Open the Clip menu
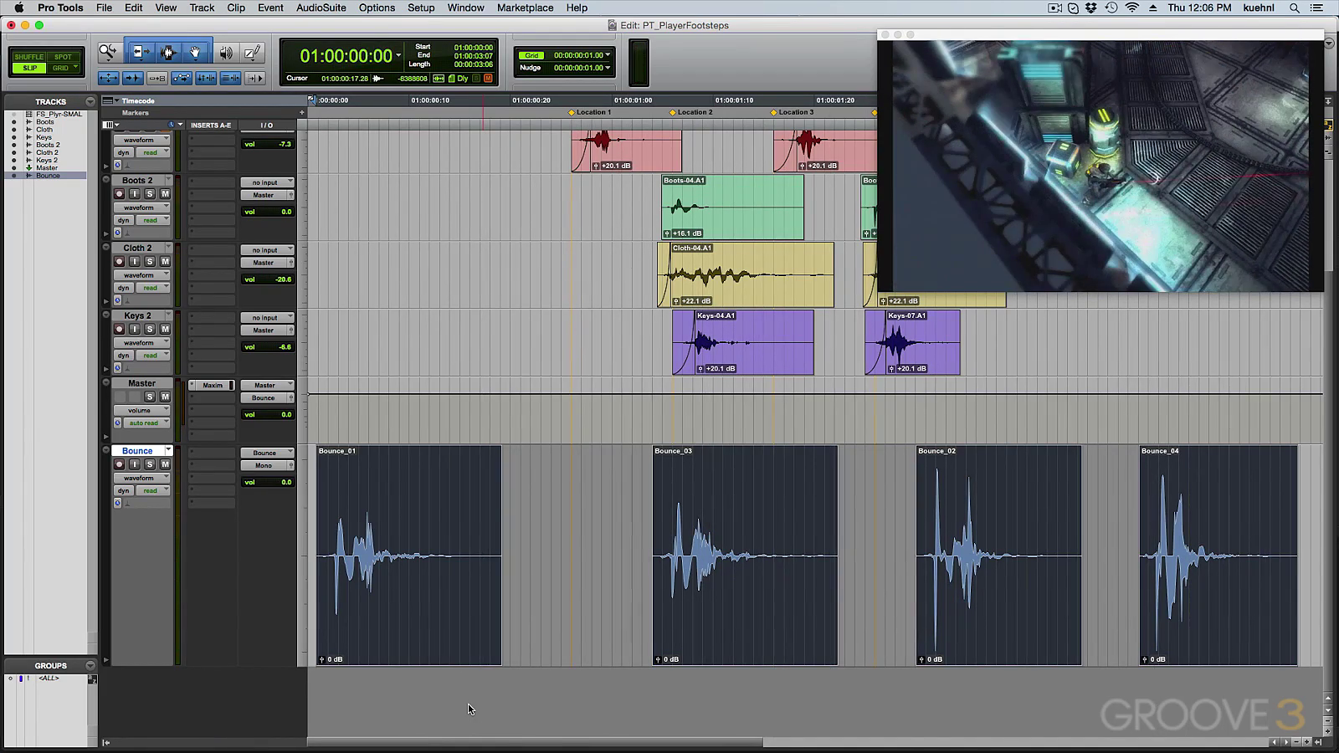 pos(236,8)
